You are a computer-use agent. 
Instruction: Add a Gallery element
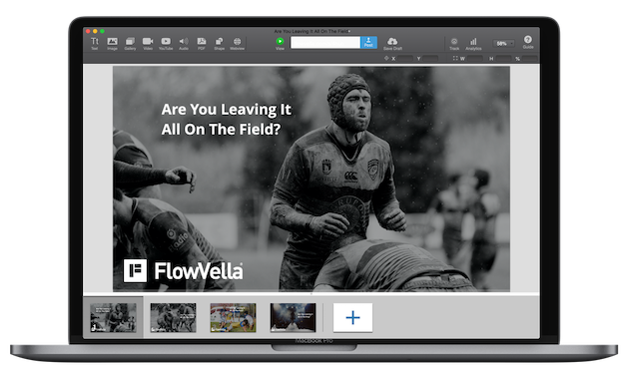[x=130, y=43]
